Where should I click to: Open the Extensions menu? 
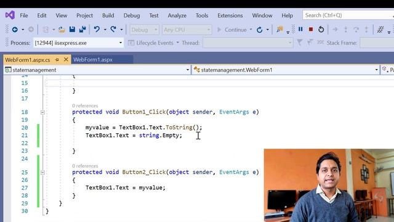(230, 15)
